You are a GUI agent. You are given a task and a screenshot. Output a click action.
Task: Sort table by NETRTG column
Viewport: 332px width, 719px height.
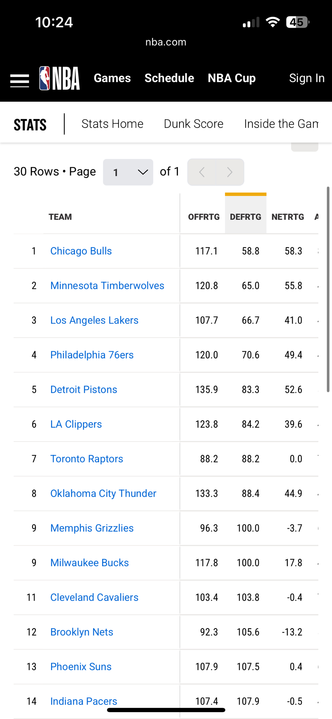coord(287,217)
